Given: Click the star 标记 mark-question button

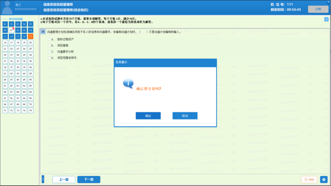Looking at the screenshot, I should click(x=309, y=179).
